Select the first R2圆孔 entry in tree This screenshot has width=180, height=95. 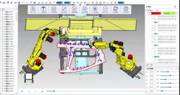click(9, 12)
